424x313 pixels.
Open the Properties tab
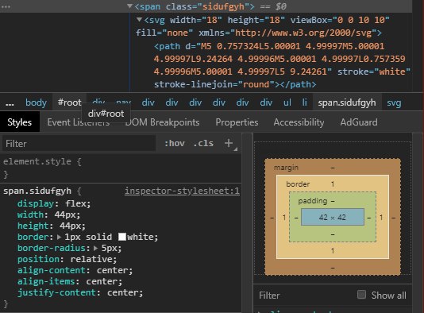pyautogui.click(x=237, y=122)
